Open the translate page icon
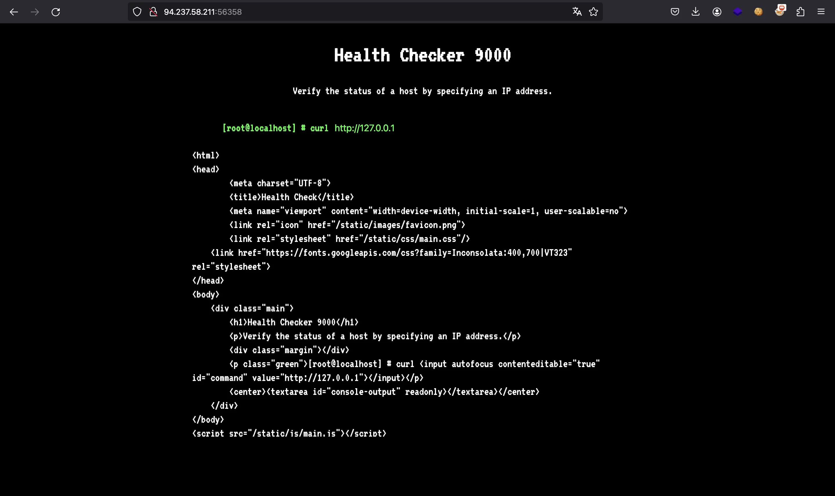The width and height of the screenshot is (835, 496). point(577,12)
